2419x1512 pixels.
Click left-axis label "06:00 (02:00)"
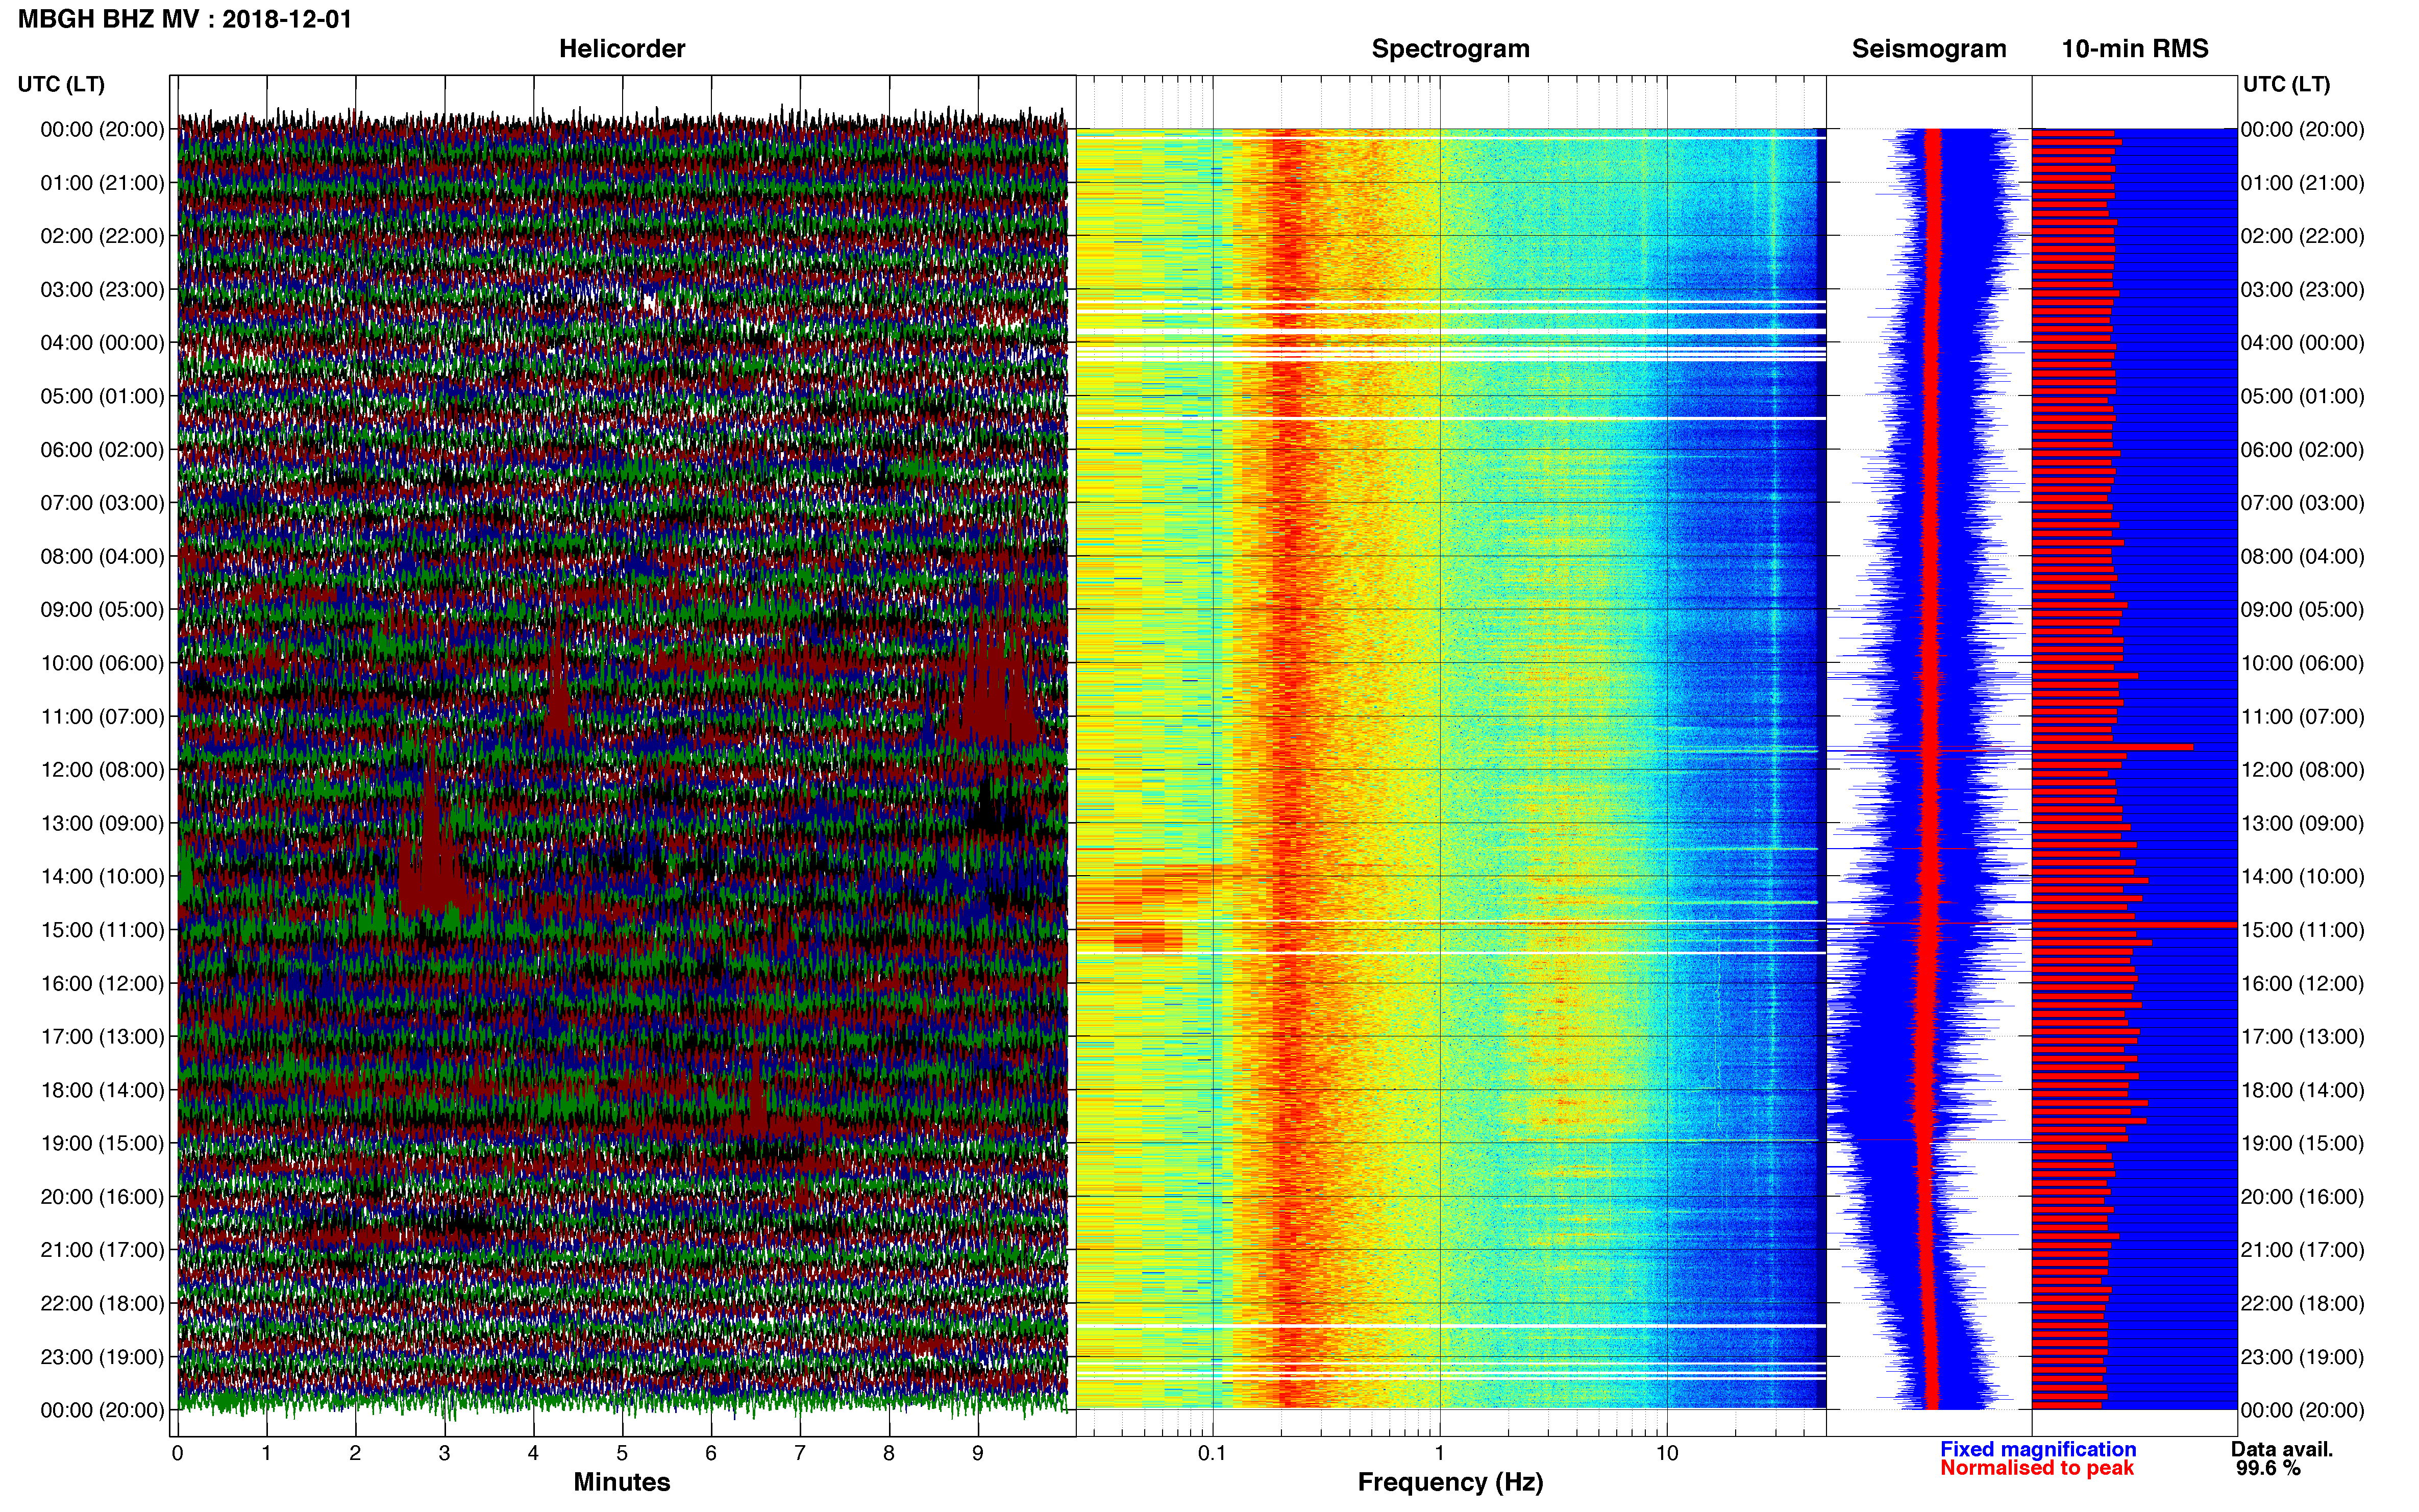tap(102, 450)
